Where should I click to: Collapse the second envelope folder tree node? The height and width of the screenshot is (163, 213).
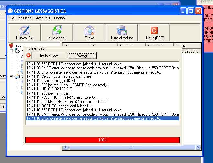tap(11, 76)
